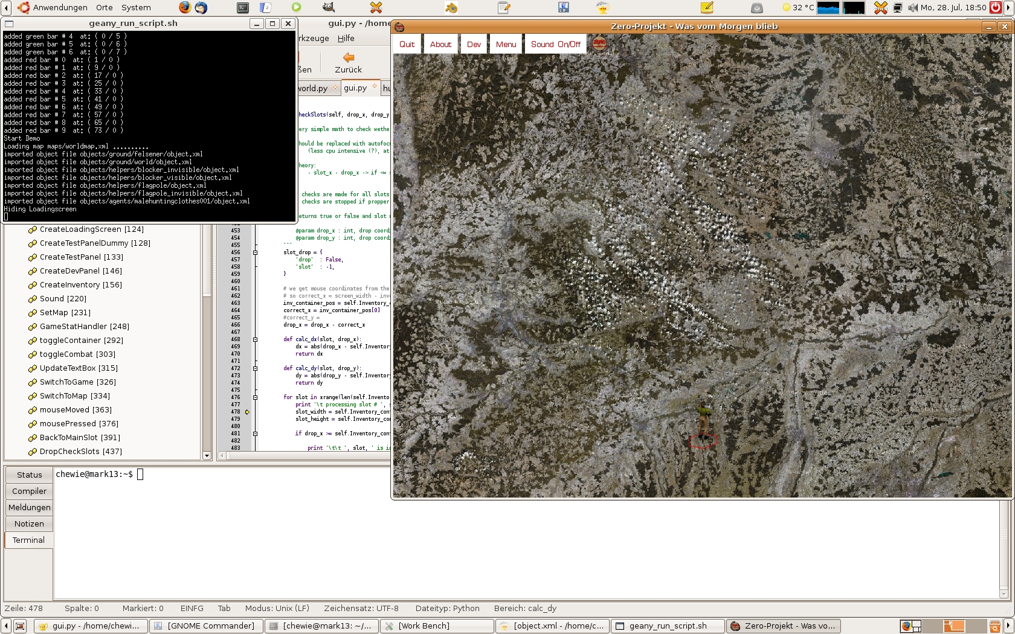The width and height of the screenshot is (1015, 634).
Task: Switch to GNOME Commander in taskbar
Action: (205, 626)
